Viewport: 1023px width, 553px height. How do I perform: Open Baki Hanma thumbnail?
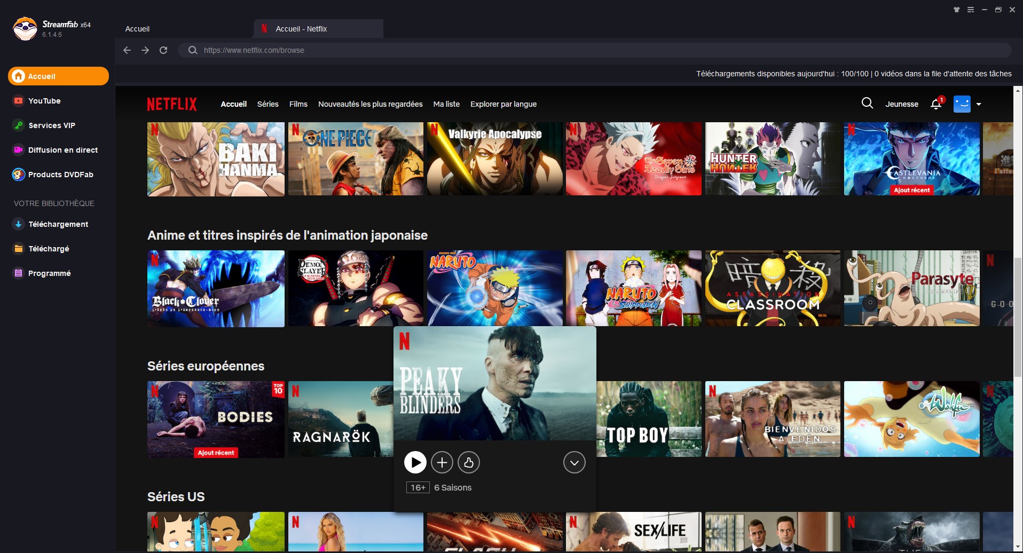click(x=216, y=159)
